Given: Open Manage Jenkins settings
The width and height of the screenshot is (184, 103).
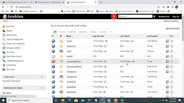Looking at the screenshot, I should point(13,48).
